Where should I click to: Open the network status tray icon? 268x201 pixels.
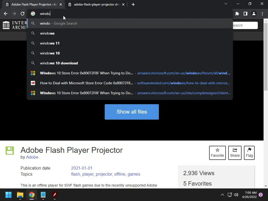click(x=230, y=195)
